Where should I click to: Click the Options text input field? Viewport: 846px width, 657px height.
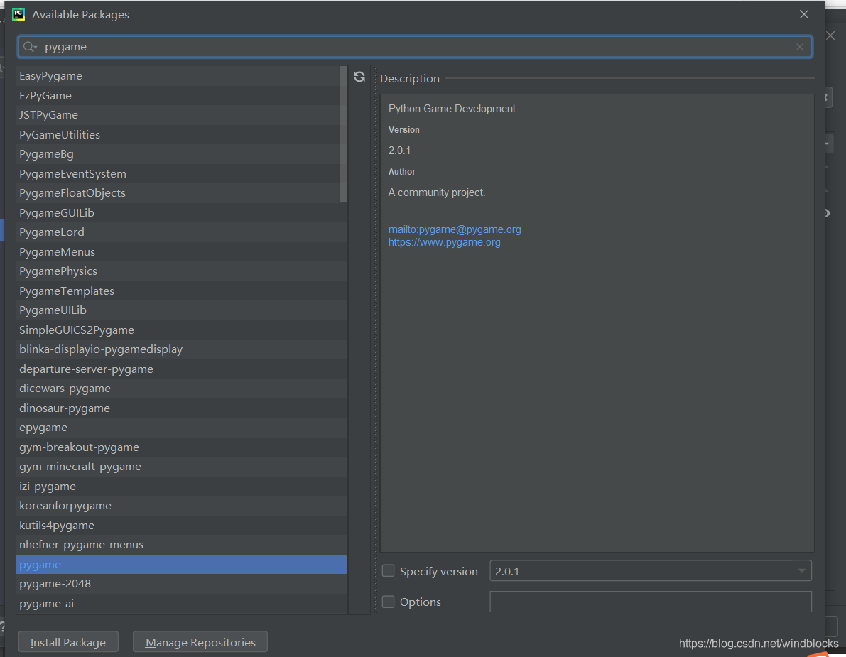click(x=650, y=602)
